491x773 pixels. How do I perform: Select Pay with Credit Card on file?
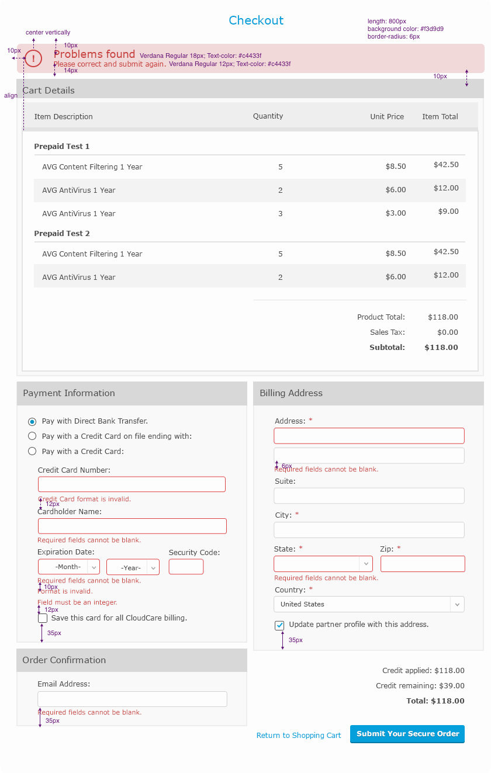(x=32, y=436)
